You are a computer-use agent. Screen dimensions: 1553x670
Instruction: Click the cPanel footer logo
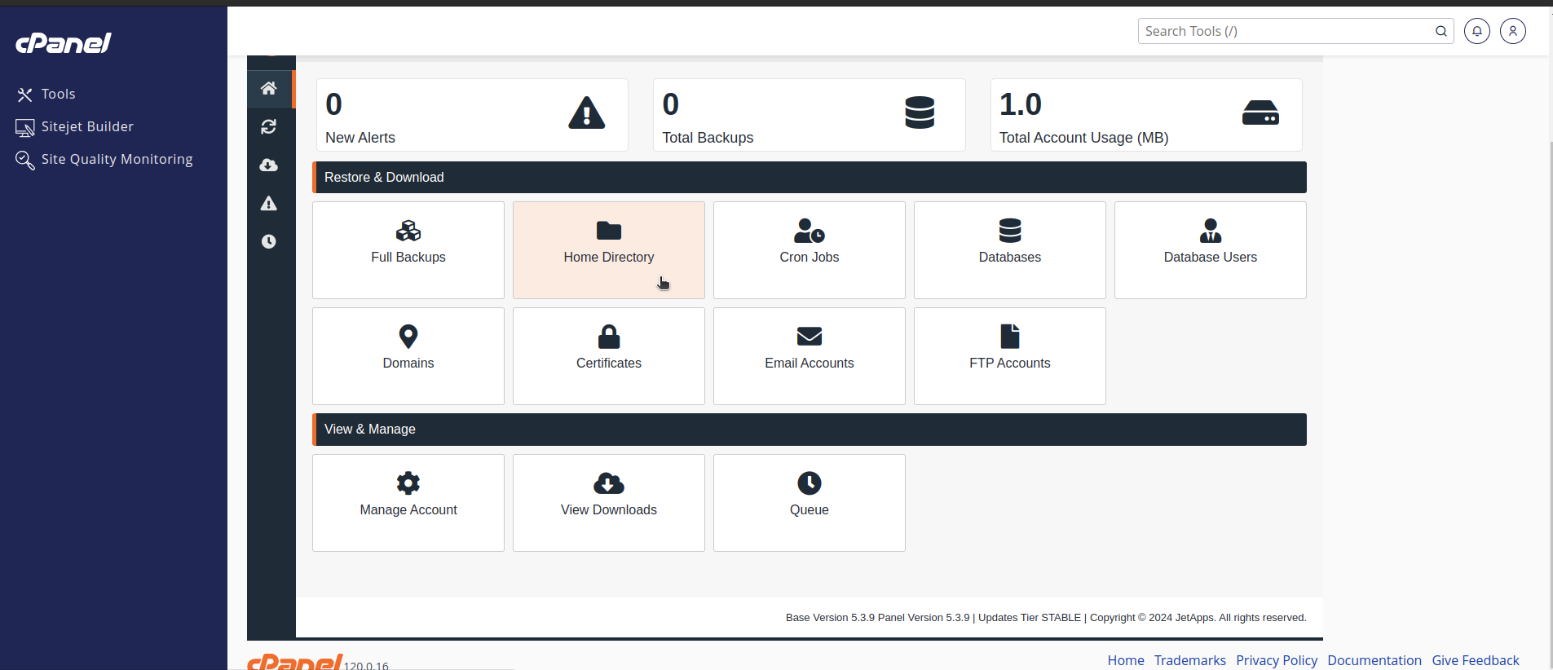pyautogui.click(x=295, y=662)
